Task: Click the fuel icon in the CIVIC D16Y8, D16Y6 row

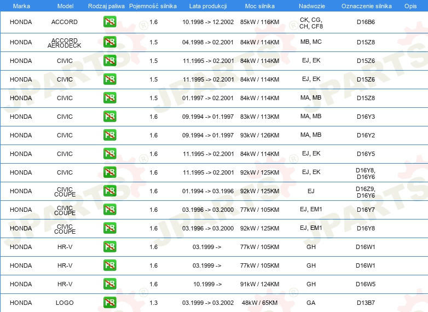Action: pyautogui.click(x=109, y=172)
